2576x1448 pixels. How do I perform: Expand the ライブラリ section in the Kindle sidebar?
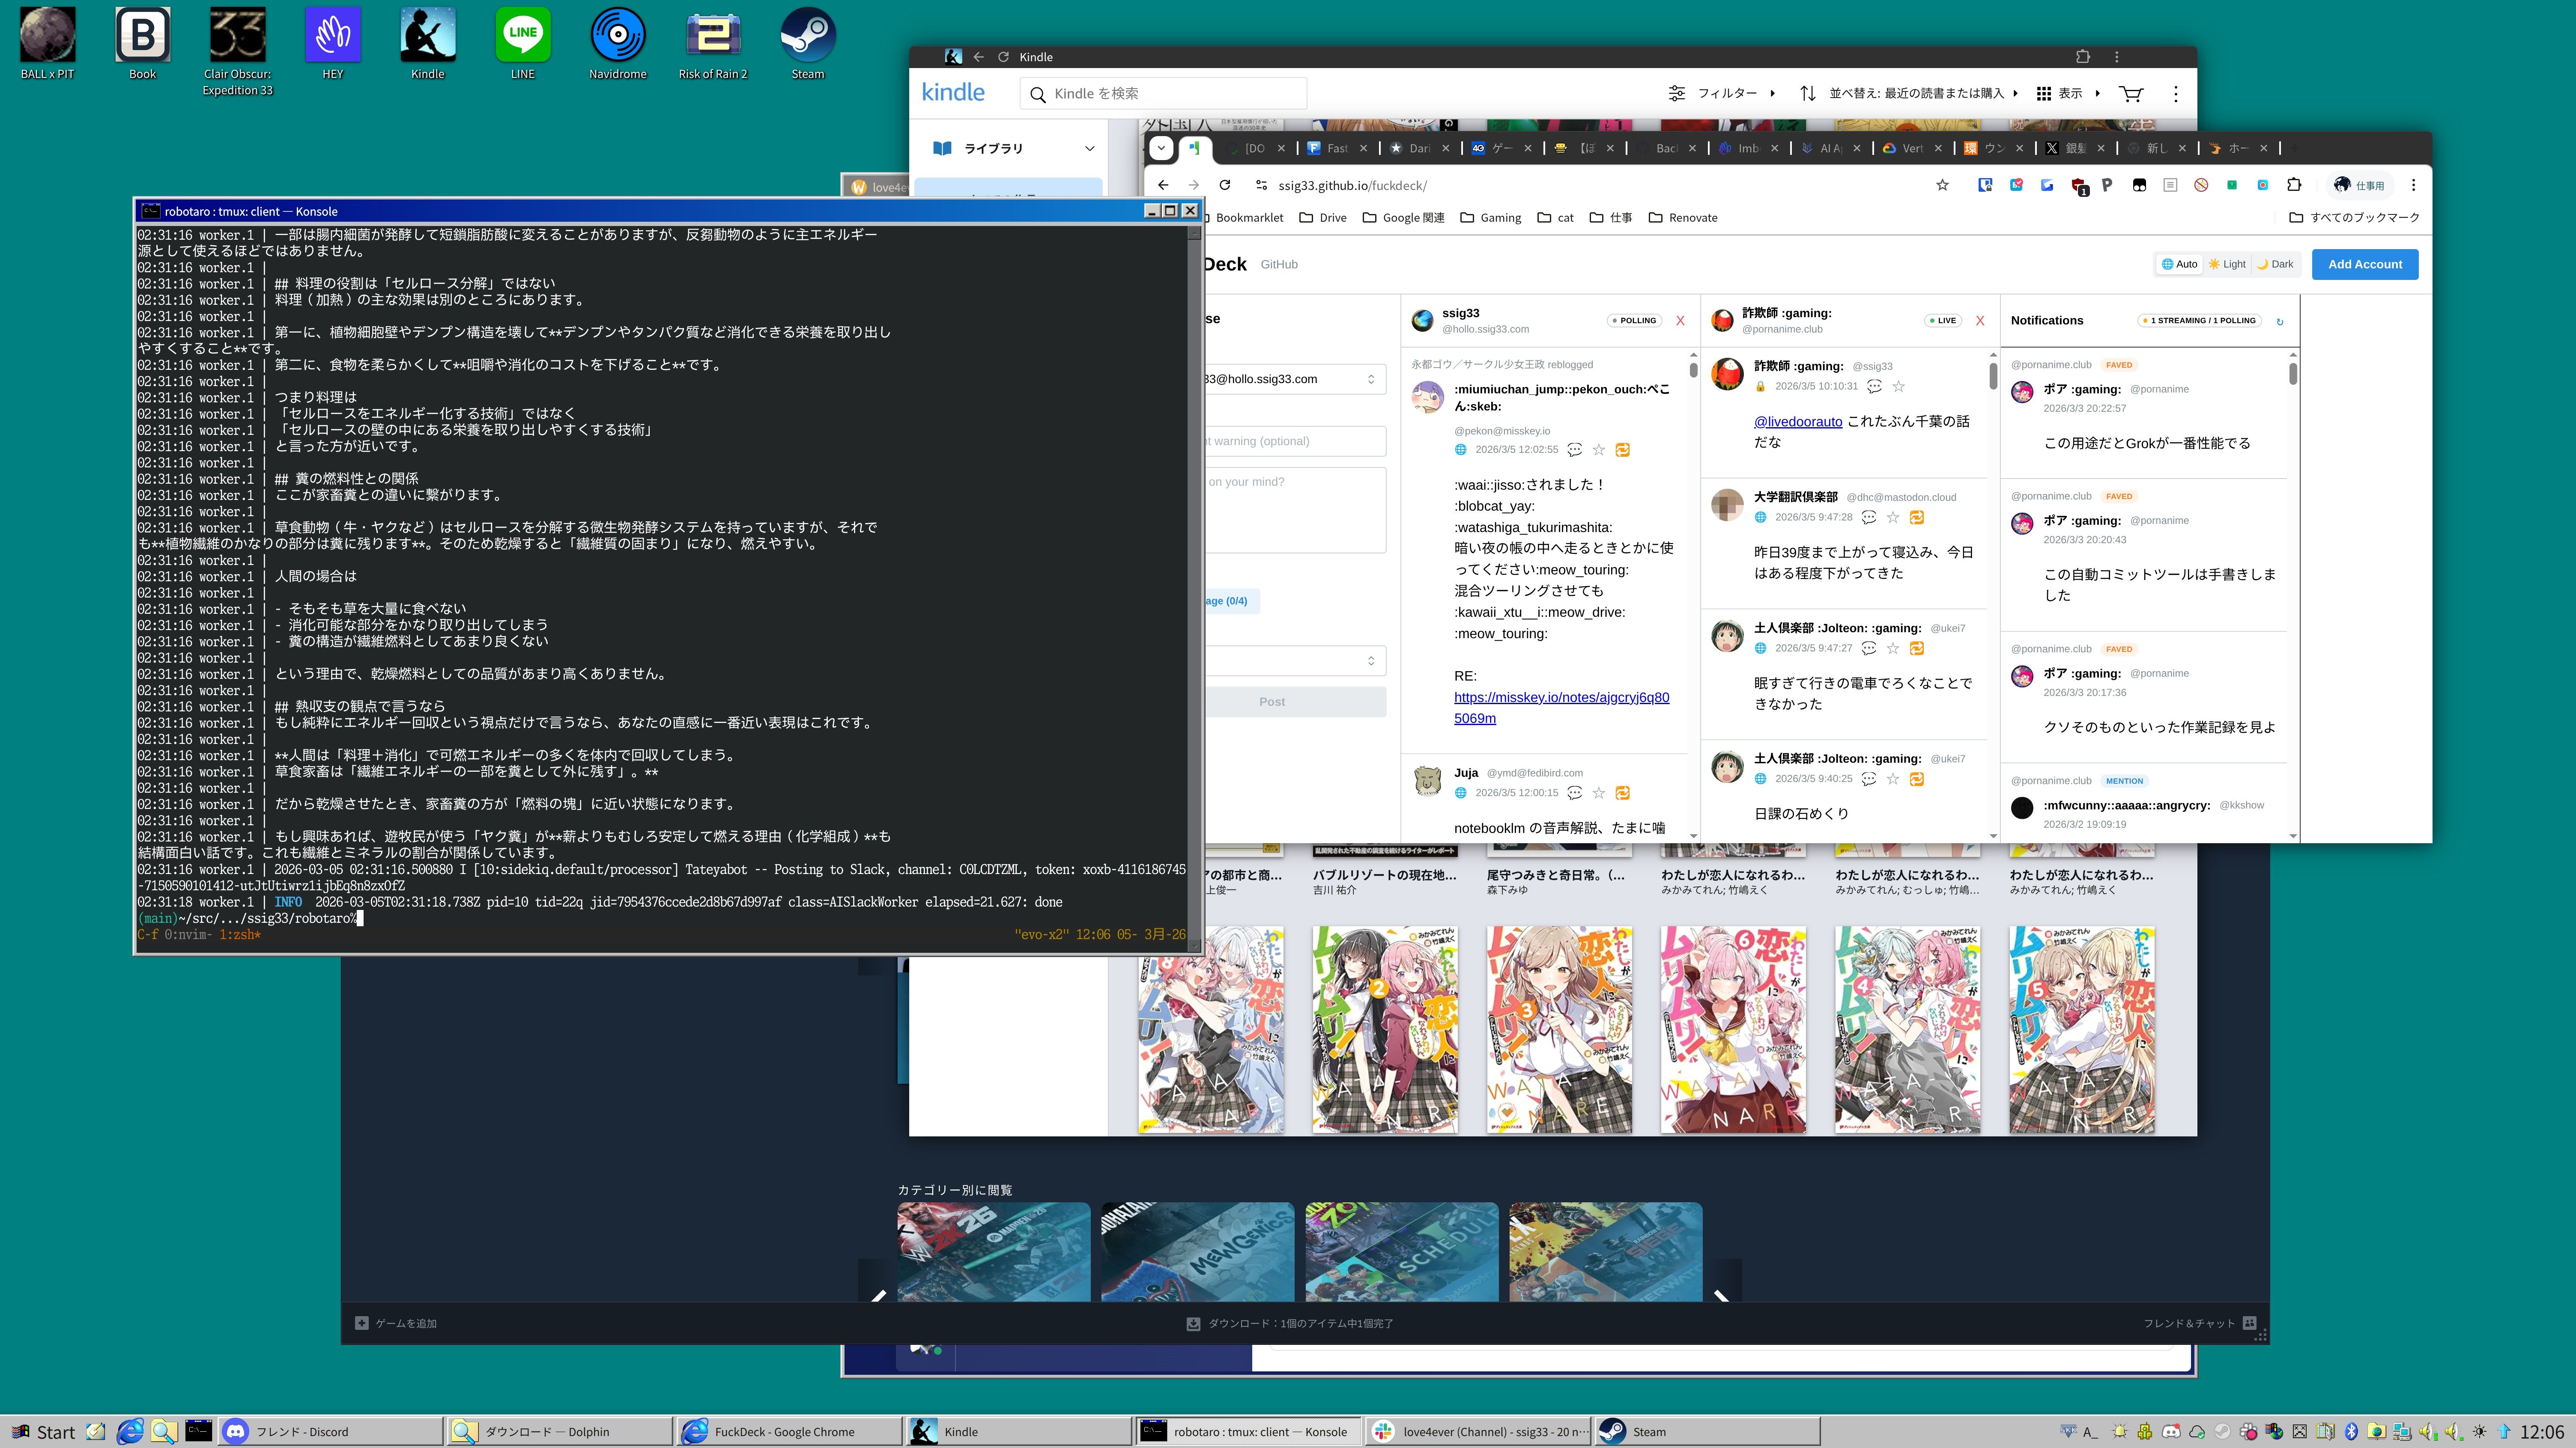point(1089,149)
